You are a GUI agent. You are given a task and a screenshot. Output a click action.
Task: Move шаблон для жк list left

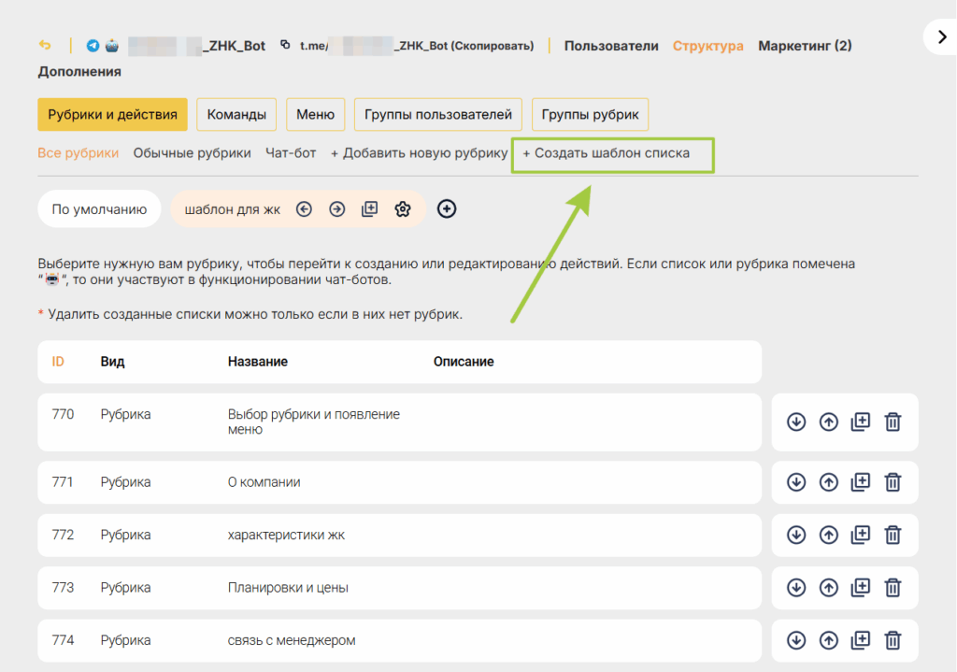click(304, 209)
